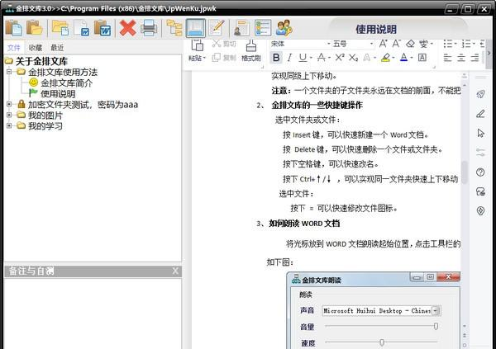Select the 我的学习 folder label
The width and height of the screenshot is (496, 349).
click(45, 126)
